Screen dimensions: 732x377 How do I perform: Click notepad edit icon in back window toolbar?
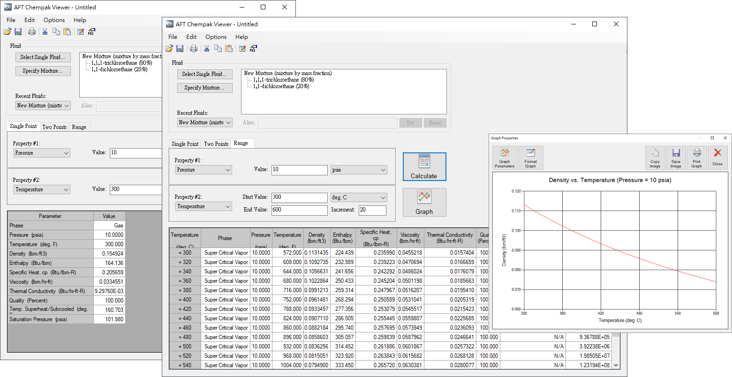point(81,32)
